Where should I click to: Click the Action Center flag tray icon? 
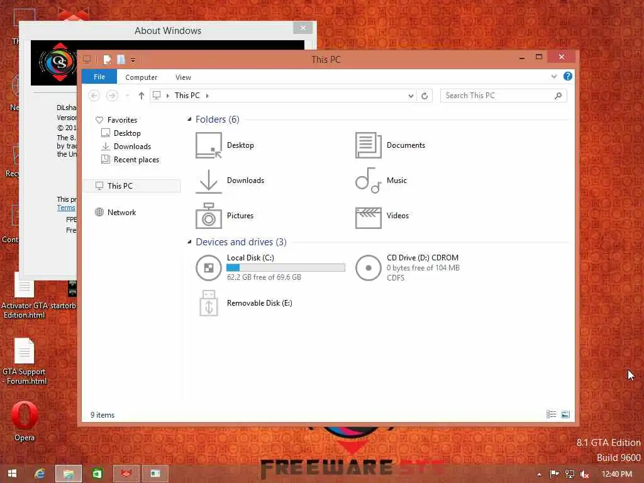click(555, 474)
